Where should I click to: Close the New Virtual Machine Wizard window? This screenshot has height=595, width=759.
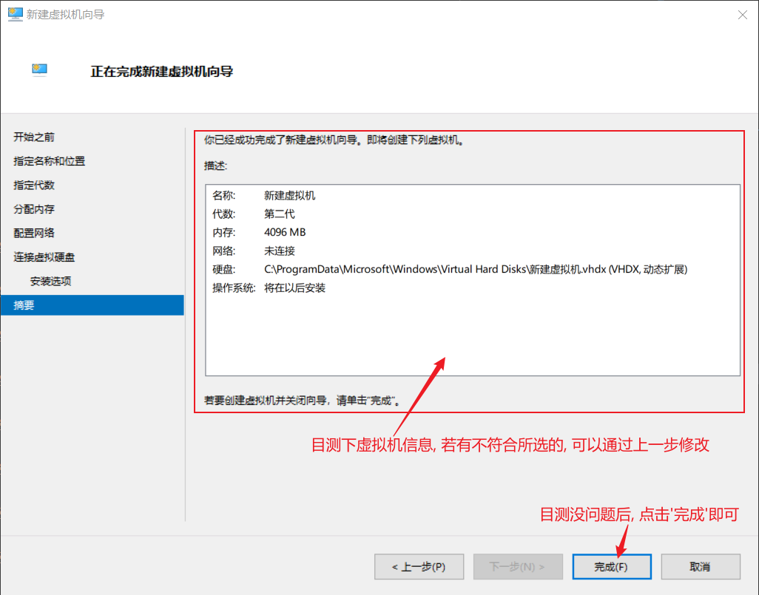tap(741, 15)
